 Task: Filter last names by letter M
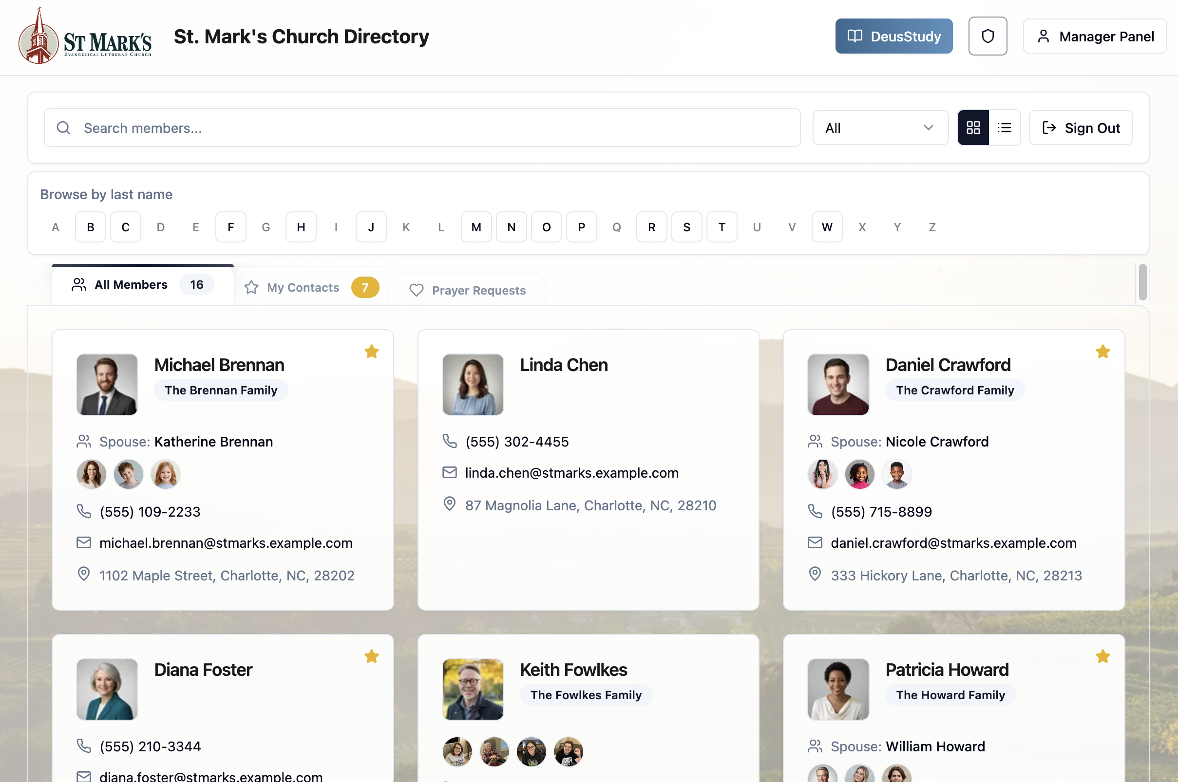(476, 227)
